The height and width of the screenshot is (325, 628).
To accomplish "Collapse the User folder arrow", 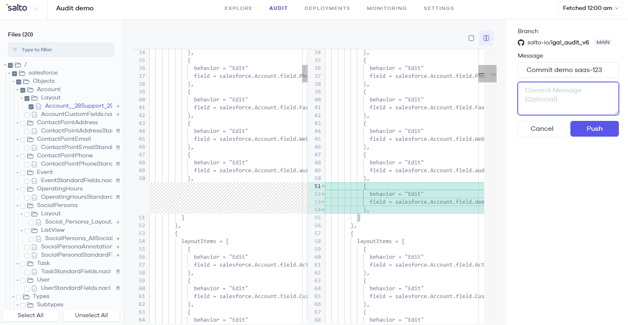I will click(18, 280).
